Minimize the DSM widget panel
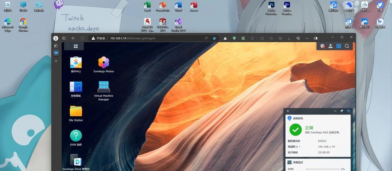The image size is (392, 171). coord(335,111)
